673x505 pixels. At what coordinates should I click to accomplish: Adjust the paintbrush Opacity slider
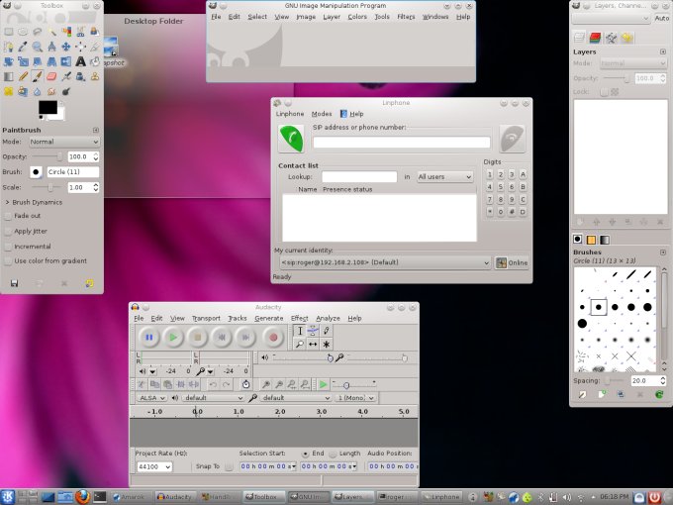48,156
